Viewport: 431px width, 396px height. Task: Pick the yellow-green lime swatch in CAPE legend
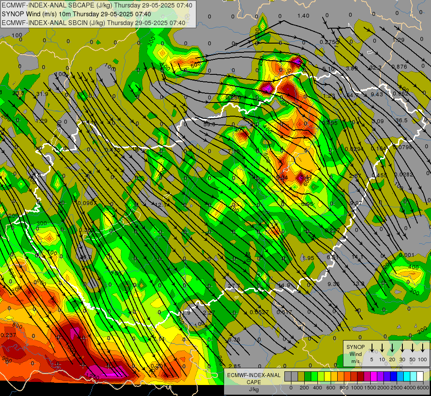pyautogui.click(x=321, y=376)
